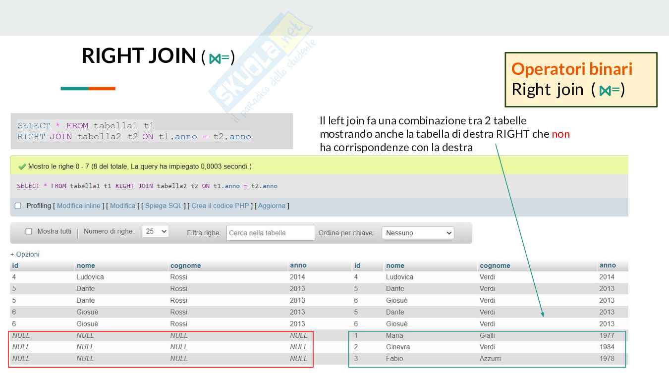Sort by the leftmost cognome column header

point(185,266)
